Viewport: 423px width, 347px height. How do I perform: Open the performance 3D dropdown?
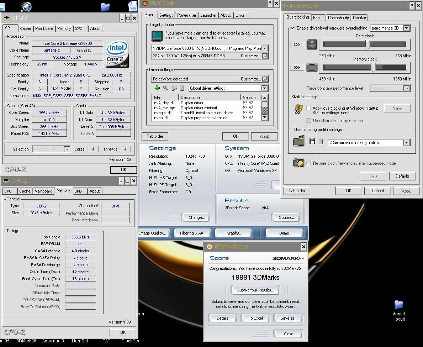[406, 28]
